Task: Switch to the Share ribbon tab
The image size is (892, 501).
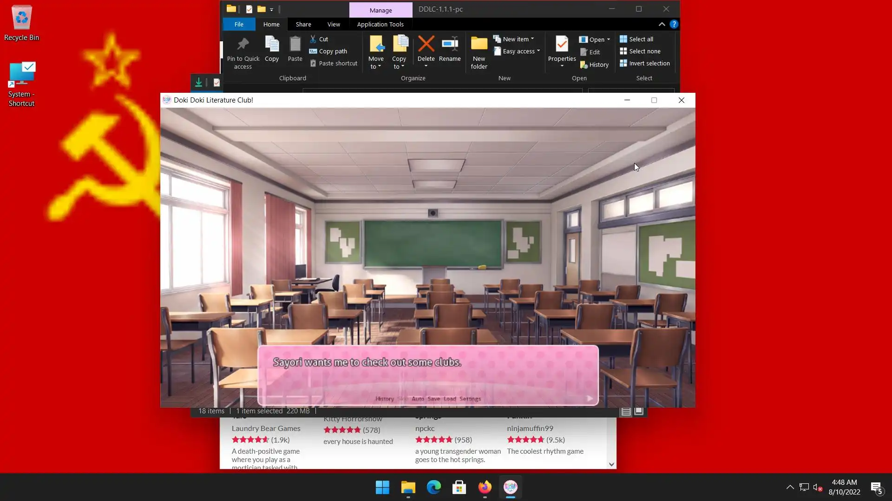Action: [x=303, y=24]
